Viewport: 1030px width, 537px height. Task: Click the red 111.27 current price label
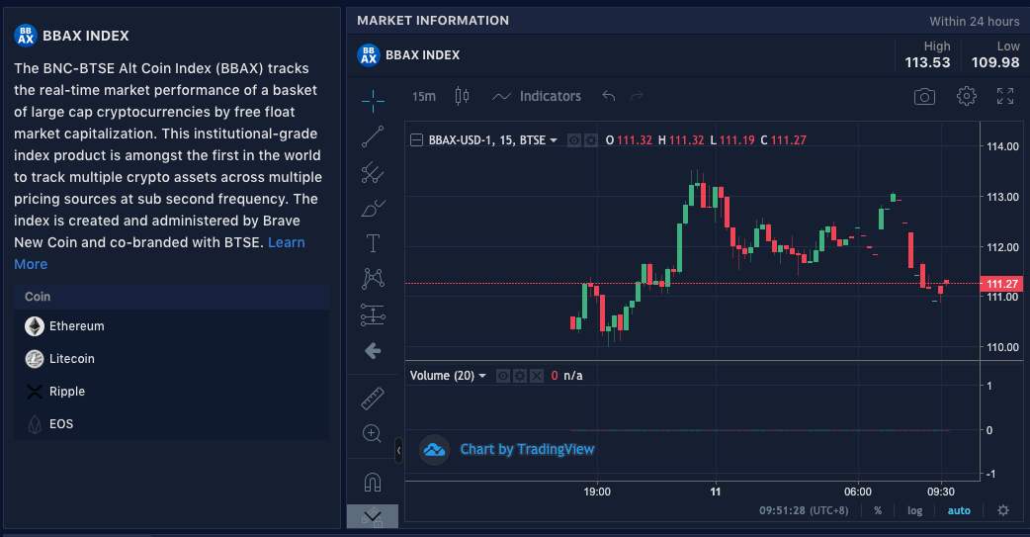point(1001,284)
